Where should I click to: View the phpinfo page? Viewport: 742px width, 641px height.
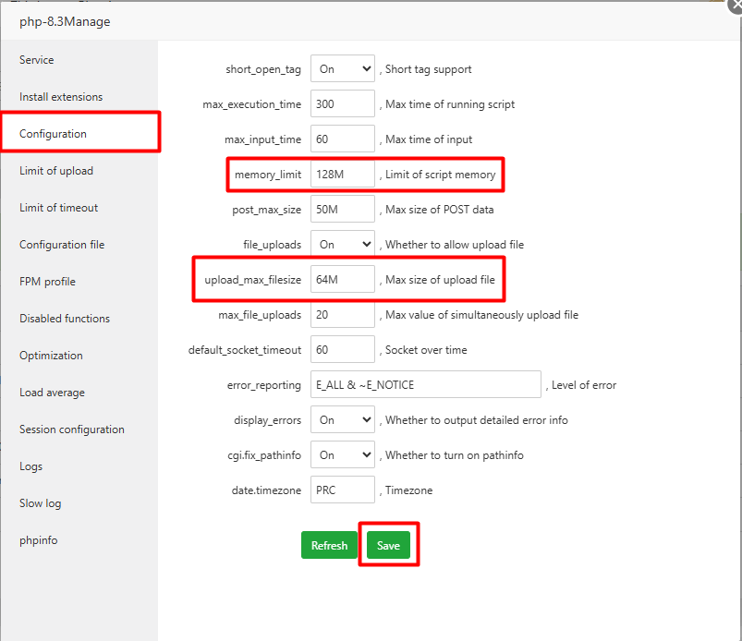click(x=38, y=539)
